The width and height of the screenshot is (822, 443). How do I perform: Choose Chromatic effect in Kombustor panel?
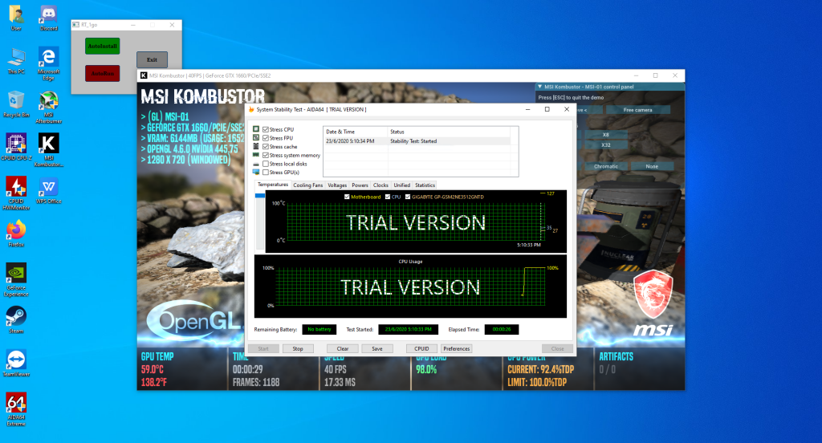pyautogui.click(x=605, y=166)
